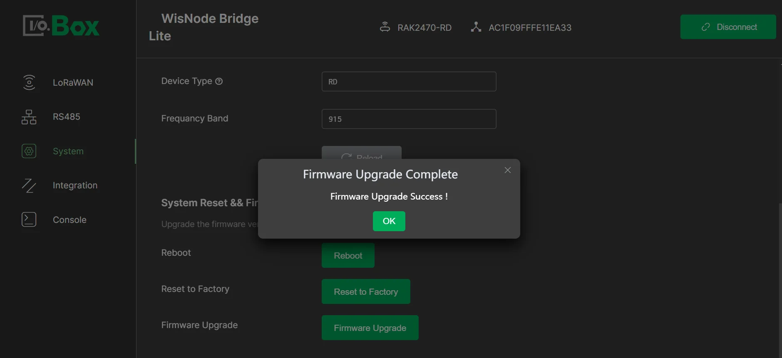Select the System menu item
This screenshot has width=782, height=358.
pos(68,151)
